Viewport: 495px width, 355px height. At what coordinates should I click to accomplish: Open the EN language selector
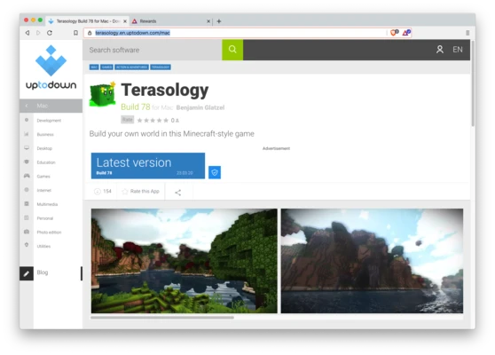coord(458,50)
